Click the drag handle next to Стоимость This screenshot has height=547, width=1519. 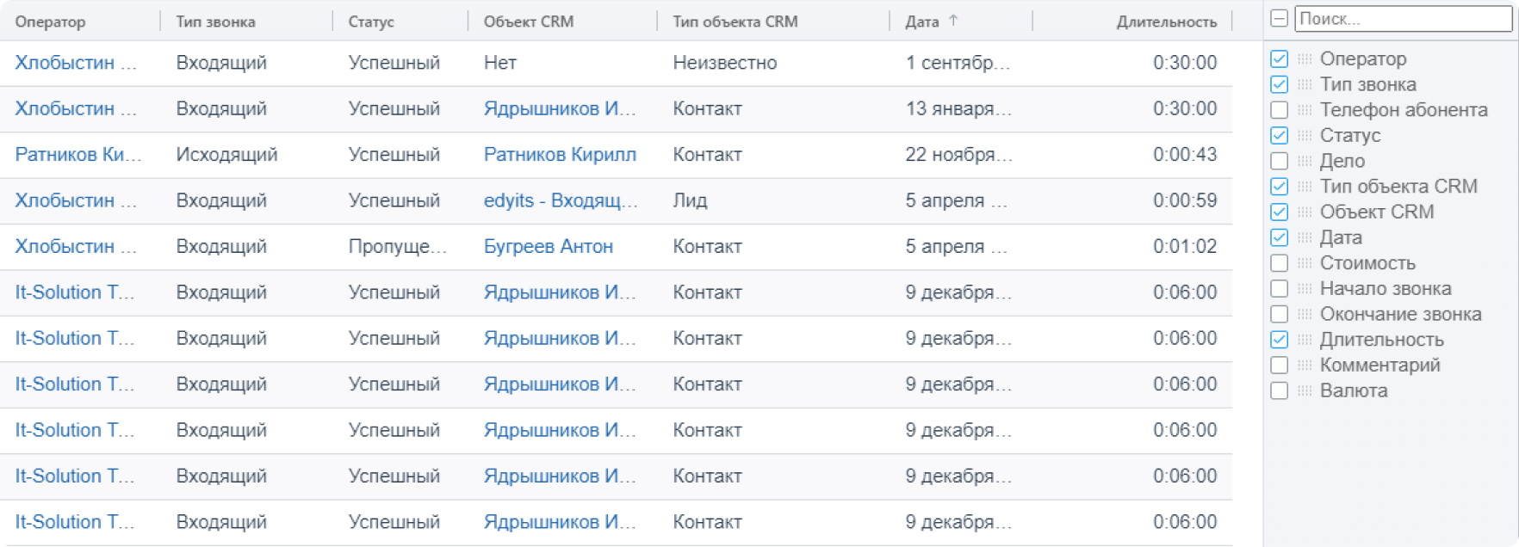pyautogui.click(x=1305, y=263)
